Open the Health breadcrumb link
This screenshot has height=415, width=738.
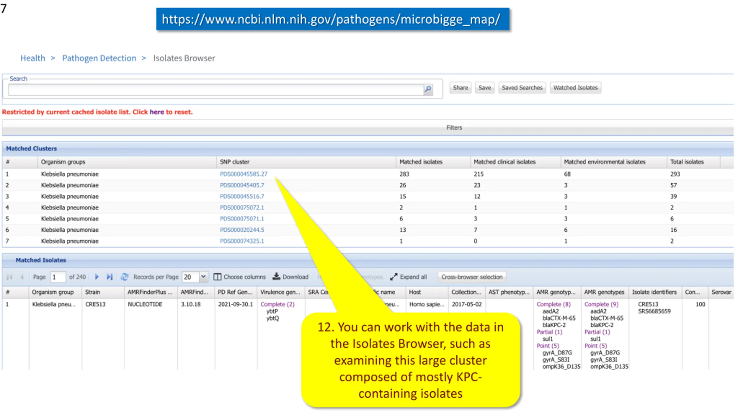coord(33,58)
